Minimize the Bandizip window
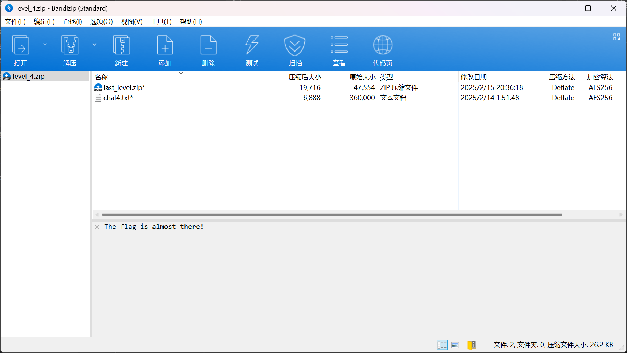Viewport: 627px width, 353px height. 563,8
